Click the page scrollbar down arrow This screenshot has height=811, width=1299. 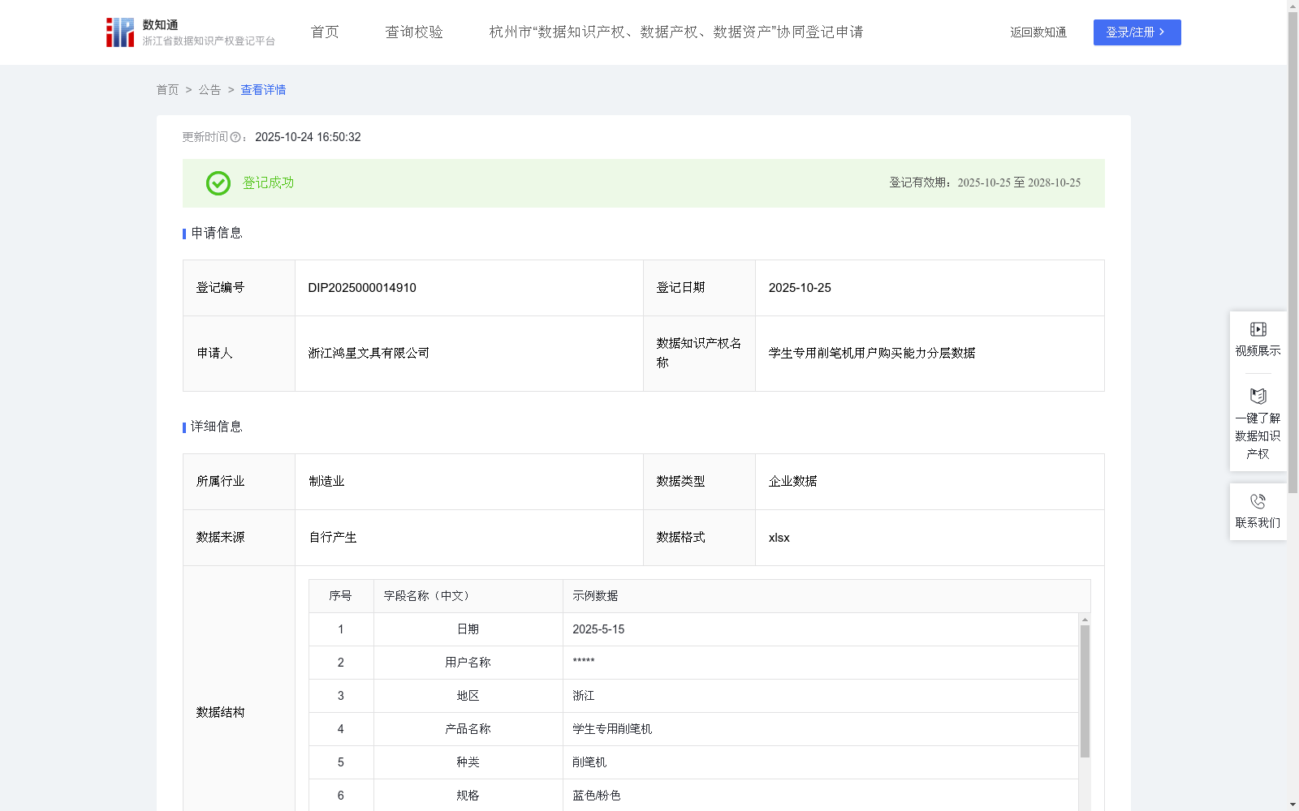click(1293, 805)
